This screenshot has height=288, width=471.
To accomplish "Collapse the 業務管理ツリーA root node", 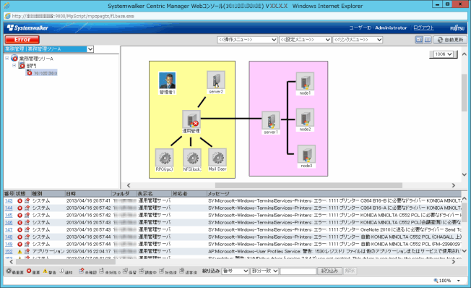I will (7, 59).
